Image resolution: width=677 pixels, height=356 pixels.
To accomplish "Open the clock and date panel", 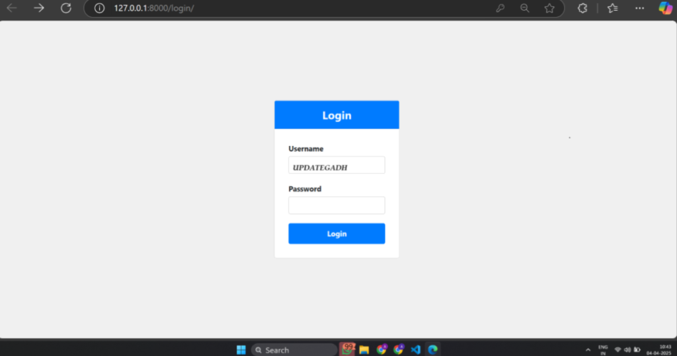I will click(x=659, y=350).
